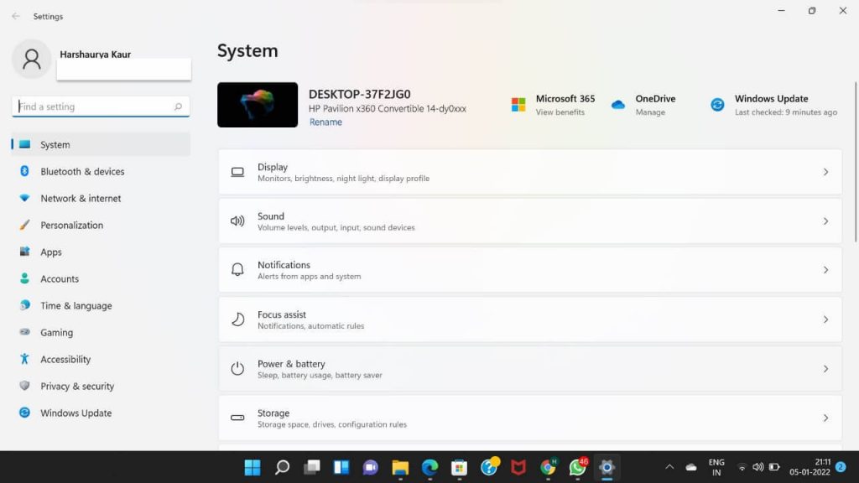The height and width of the screenshot is (483, 859).
Task: Launch WhatsApp from the taskbar
Action: coord(579,468)
